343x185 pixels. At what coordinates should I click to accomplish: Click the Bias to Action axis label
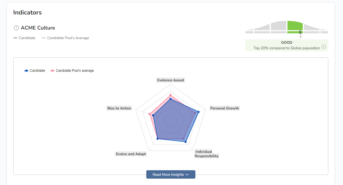(x=119, y=108)
